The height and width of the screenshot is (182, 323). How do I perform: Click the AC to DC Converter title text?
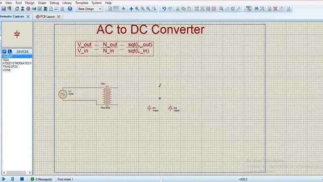(150, 29)
